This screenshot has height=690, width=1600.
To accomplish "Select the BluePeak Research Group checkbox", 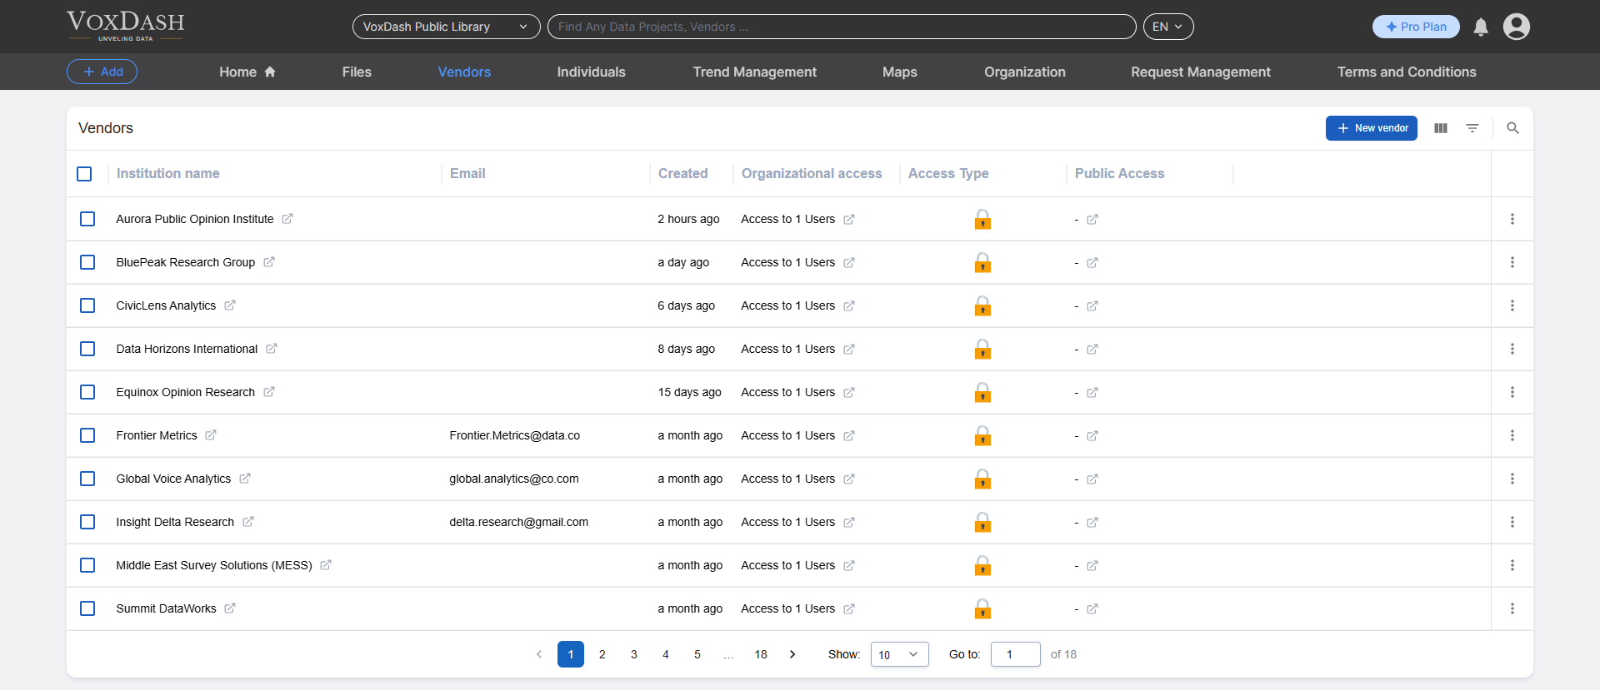I will tap(87, 262).
